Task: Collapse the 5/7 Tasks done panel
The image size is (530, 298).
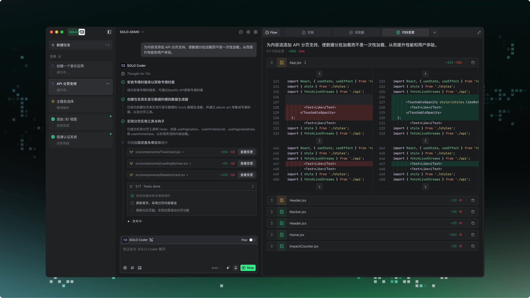Action: 253,186
